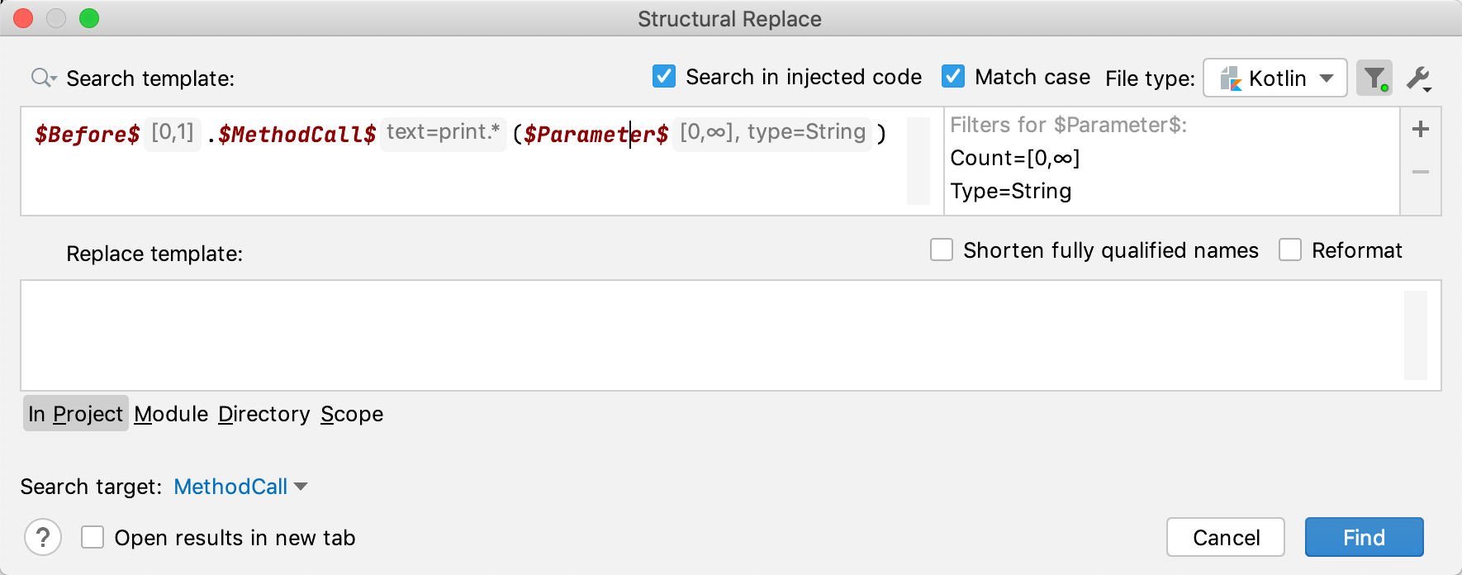The width and height of the screenshot is (1462, 575).
Task: Remove selected filter with minus icon
Action: click(1420, 172)
